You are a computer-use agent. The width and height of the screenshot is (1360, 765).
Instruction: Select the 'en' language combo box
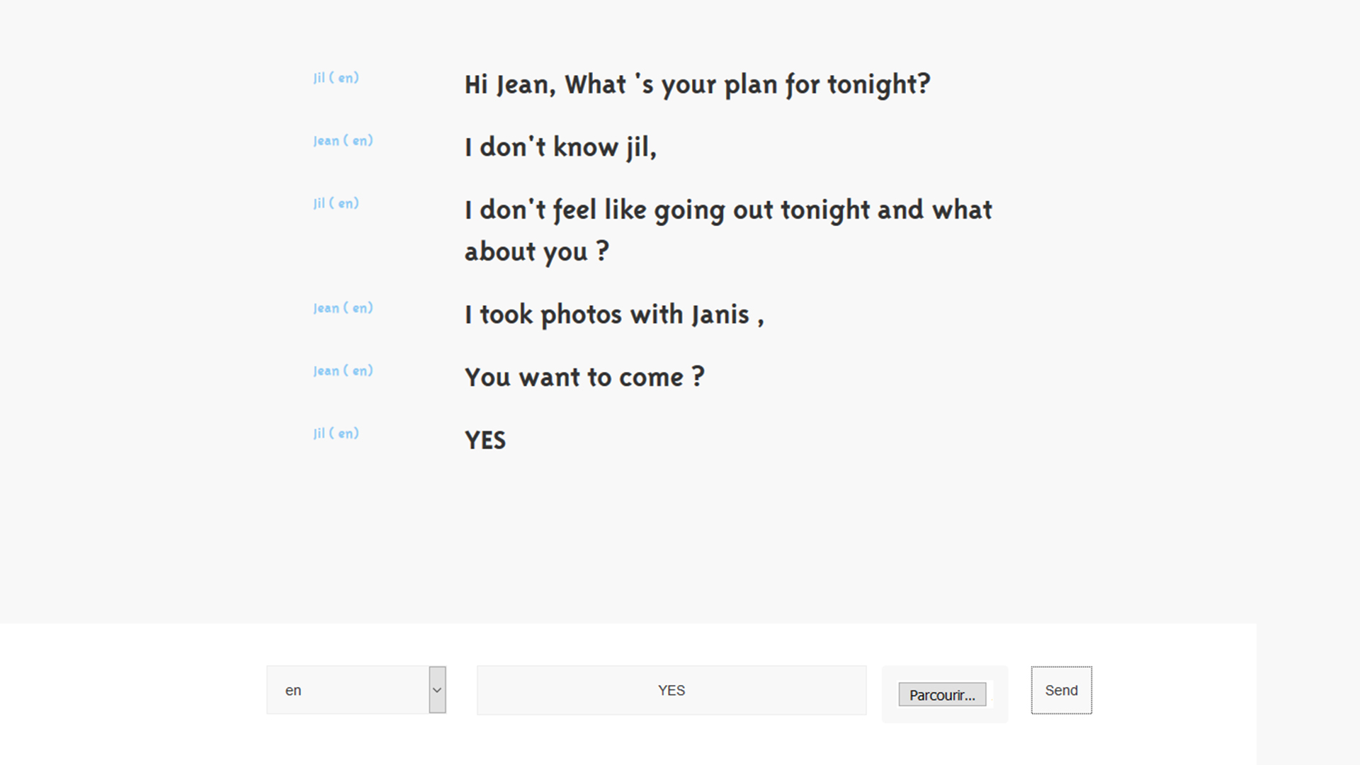[356, 690]
